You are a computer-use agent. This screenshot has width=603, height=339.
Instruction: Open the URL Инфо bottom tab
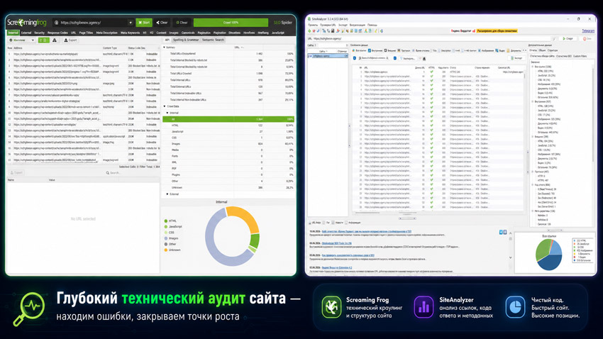pos(316,223)
